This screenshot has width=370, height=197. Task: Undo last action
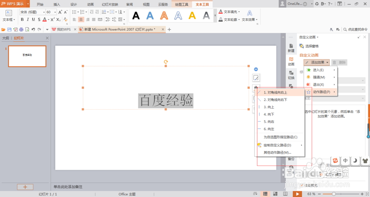coord(33,30)
